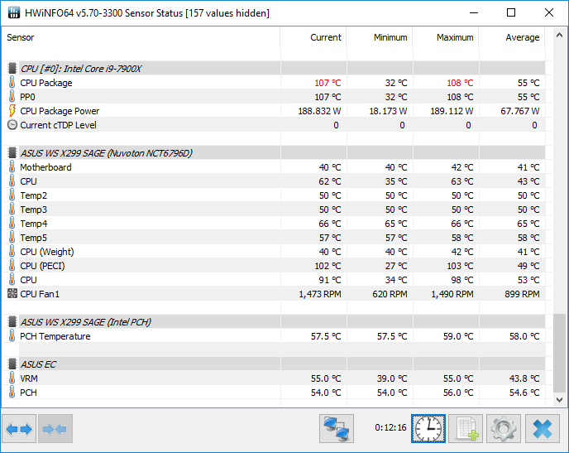
Task: Click the CPU Package thermometer icon
Action: pos(12,83)
